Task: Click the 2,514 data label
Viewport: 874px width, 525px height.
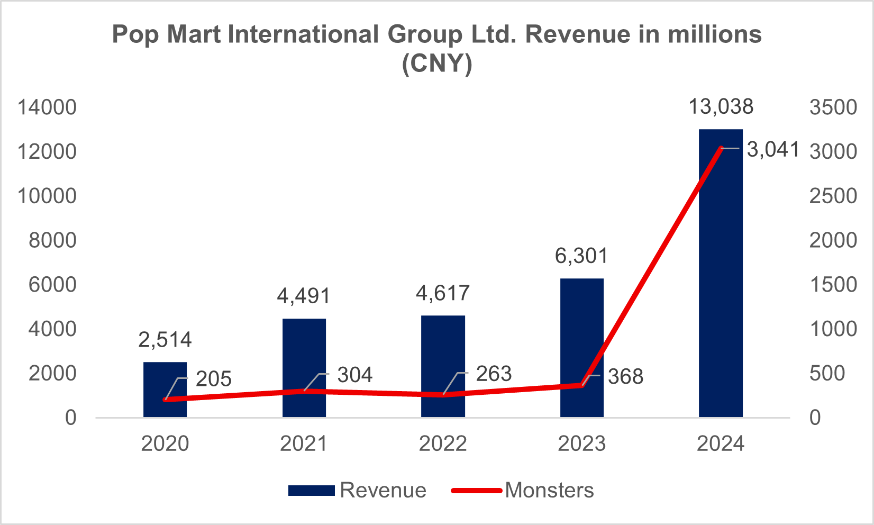Action: pos(165,340)
